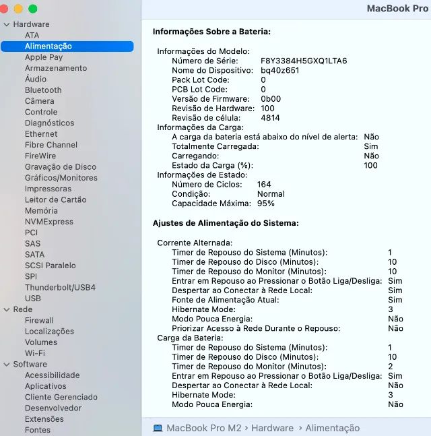Viewport: 431px width, 436px height.
Task: Open Fontes in the sidebar
Action: click(38, 430)
